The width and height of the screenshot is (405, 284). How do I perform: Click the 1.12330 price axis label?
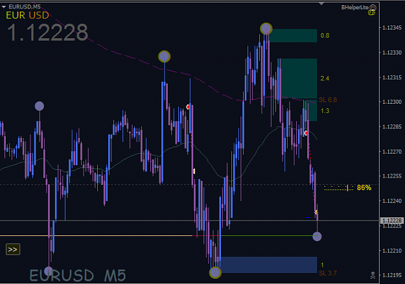(392, 53)
